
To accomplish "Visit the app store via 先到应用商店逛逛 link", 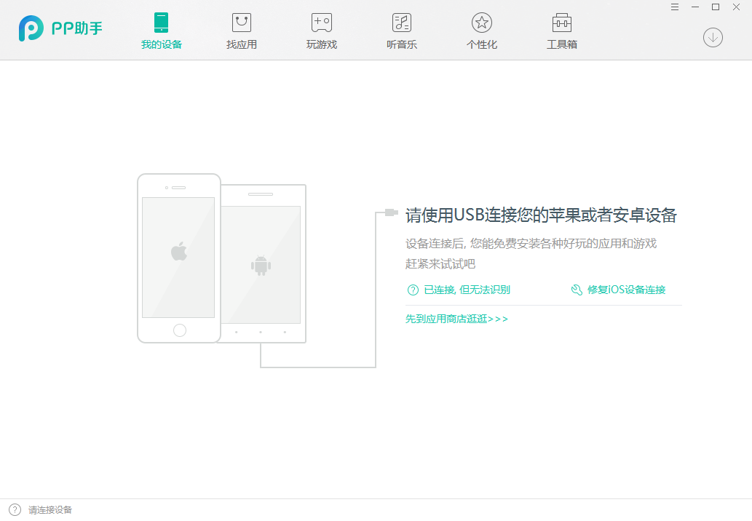I will coord(456,318).
